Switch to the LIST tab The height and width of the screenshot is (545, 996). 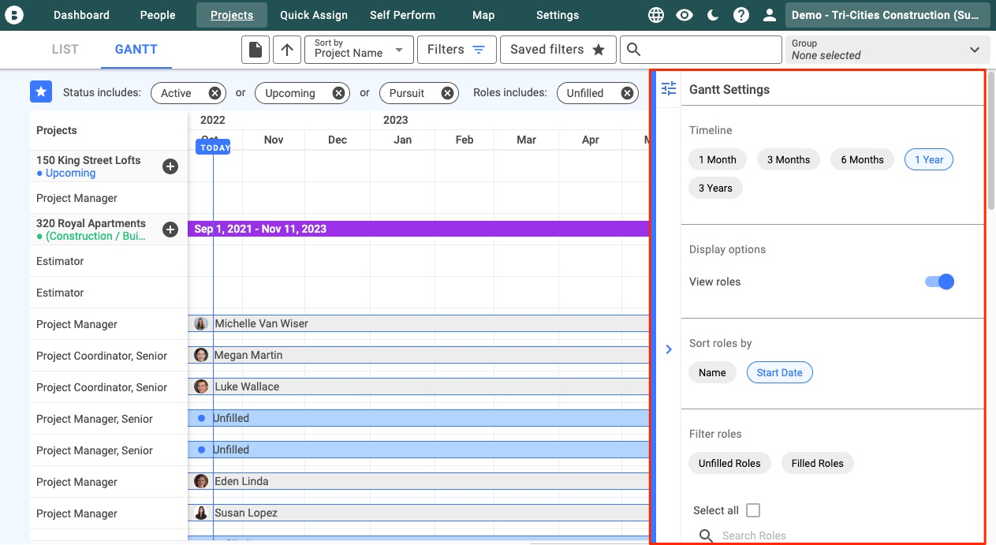[65, 49]
